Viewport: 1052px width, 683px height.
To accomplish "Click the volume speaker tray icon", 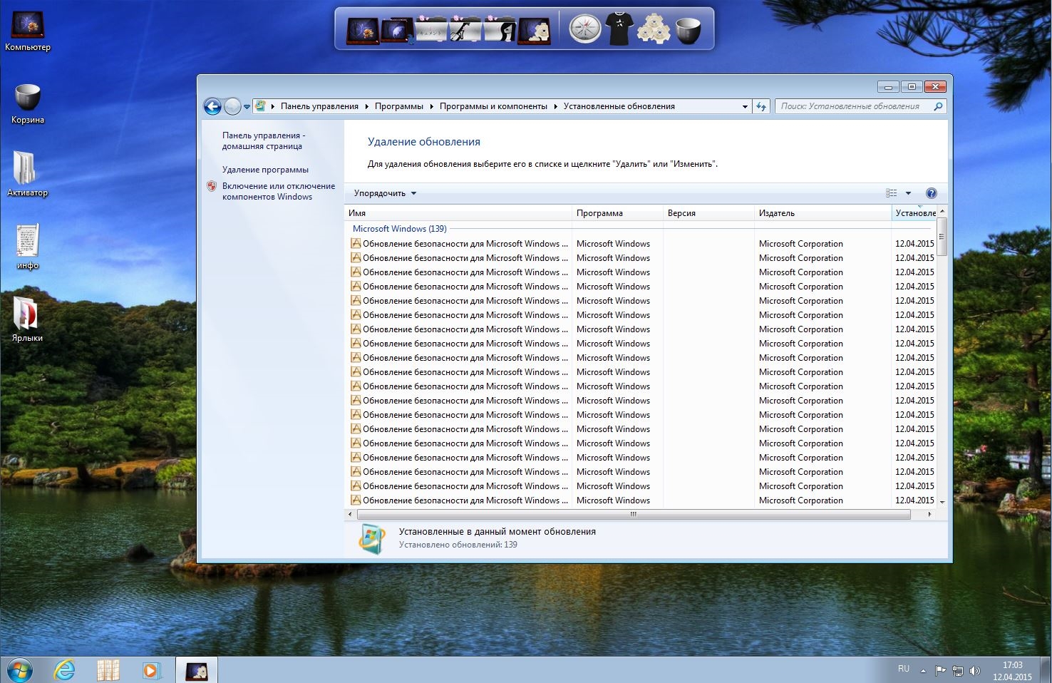I will point(975,670).
